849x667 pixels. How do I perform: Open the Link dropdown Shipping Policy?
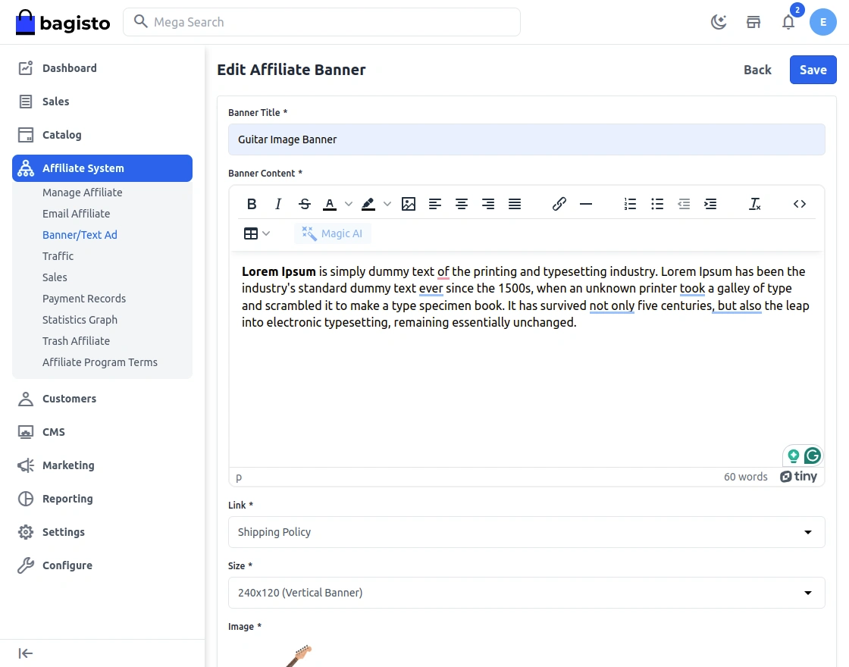[x=526, y=532]
